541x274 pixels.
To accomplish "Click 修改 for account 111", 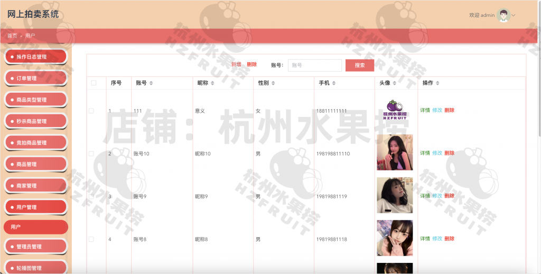I will pyautogui.click(x=437, y=110).
